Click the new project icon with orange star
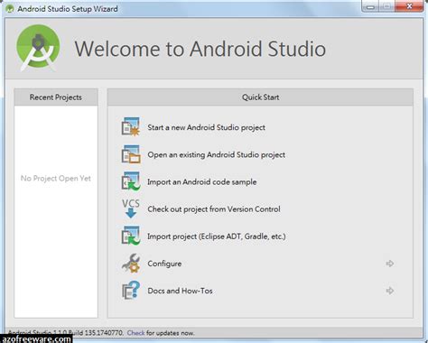 pos(131,127)
